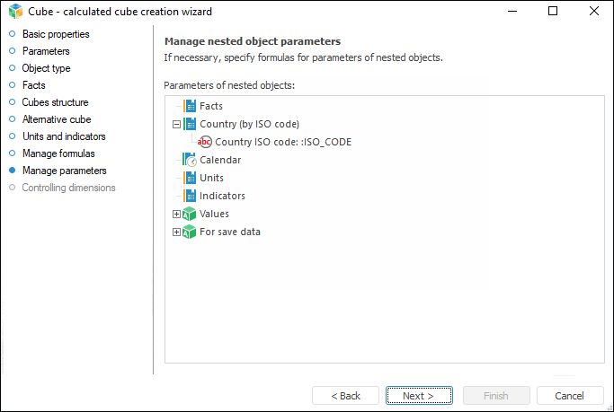The image size is (614, 412).
Task: Click the Units dimension icon
Action: coord(190,178)
